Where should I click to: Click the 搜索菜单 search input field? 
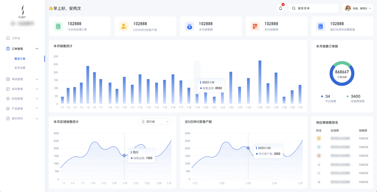(x=314, y=8)
